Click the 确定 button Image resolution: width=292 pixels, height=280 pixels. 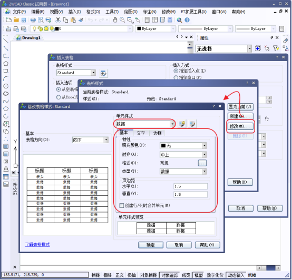[x=151, y=245]
